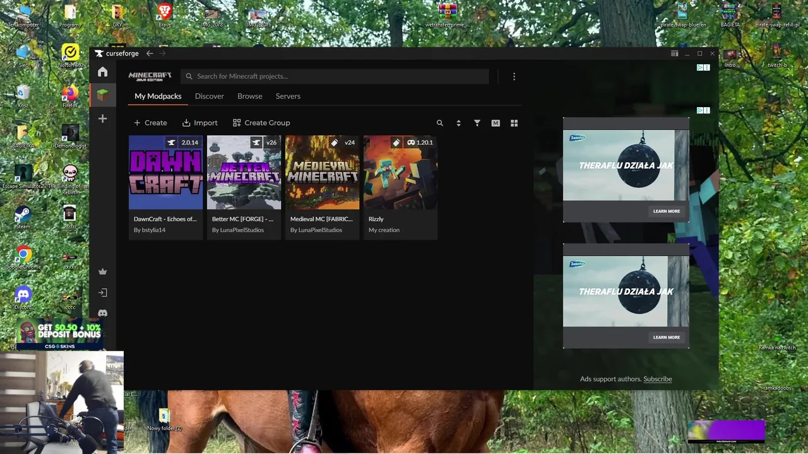Click the magnifier icon in the modpack toolbar
This screenshot has width=808, height=454.
tap(440, 123)
